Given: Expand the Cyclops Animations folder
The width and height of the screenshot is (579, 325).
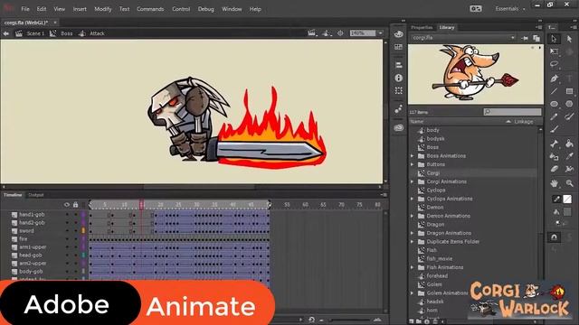Looking at the screenshot, I should [413, 199].
